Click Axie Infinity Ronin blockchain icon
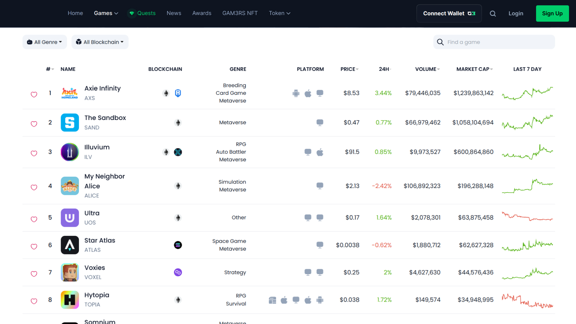 178,93
